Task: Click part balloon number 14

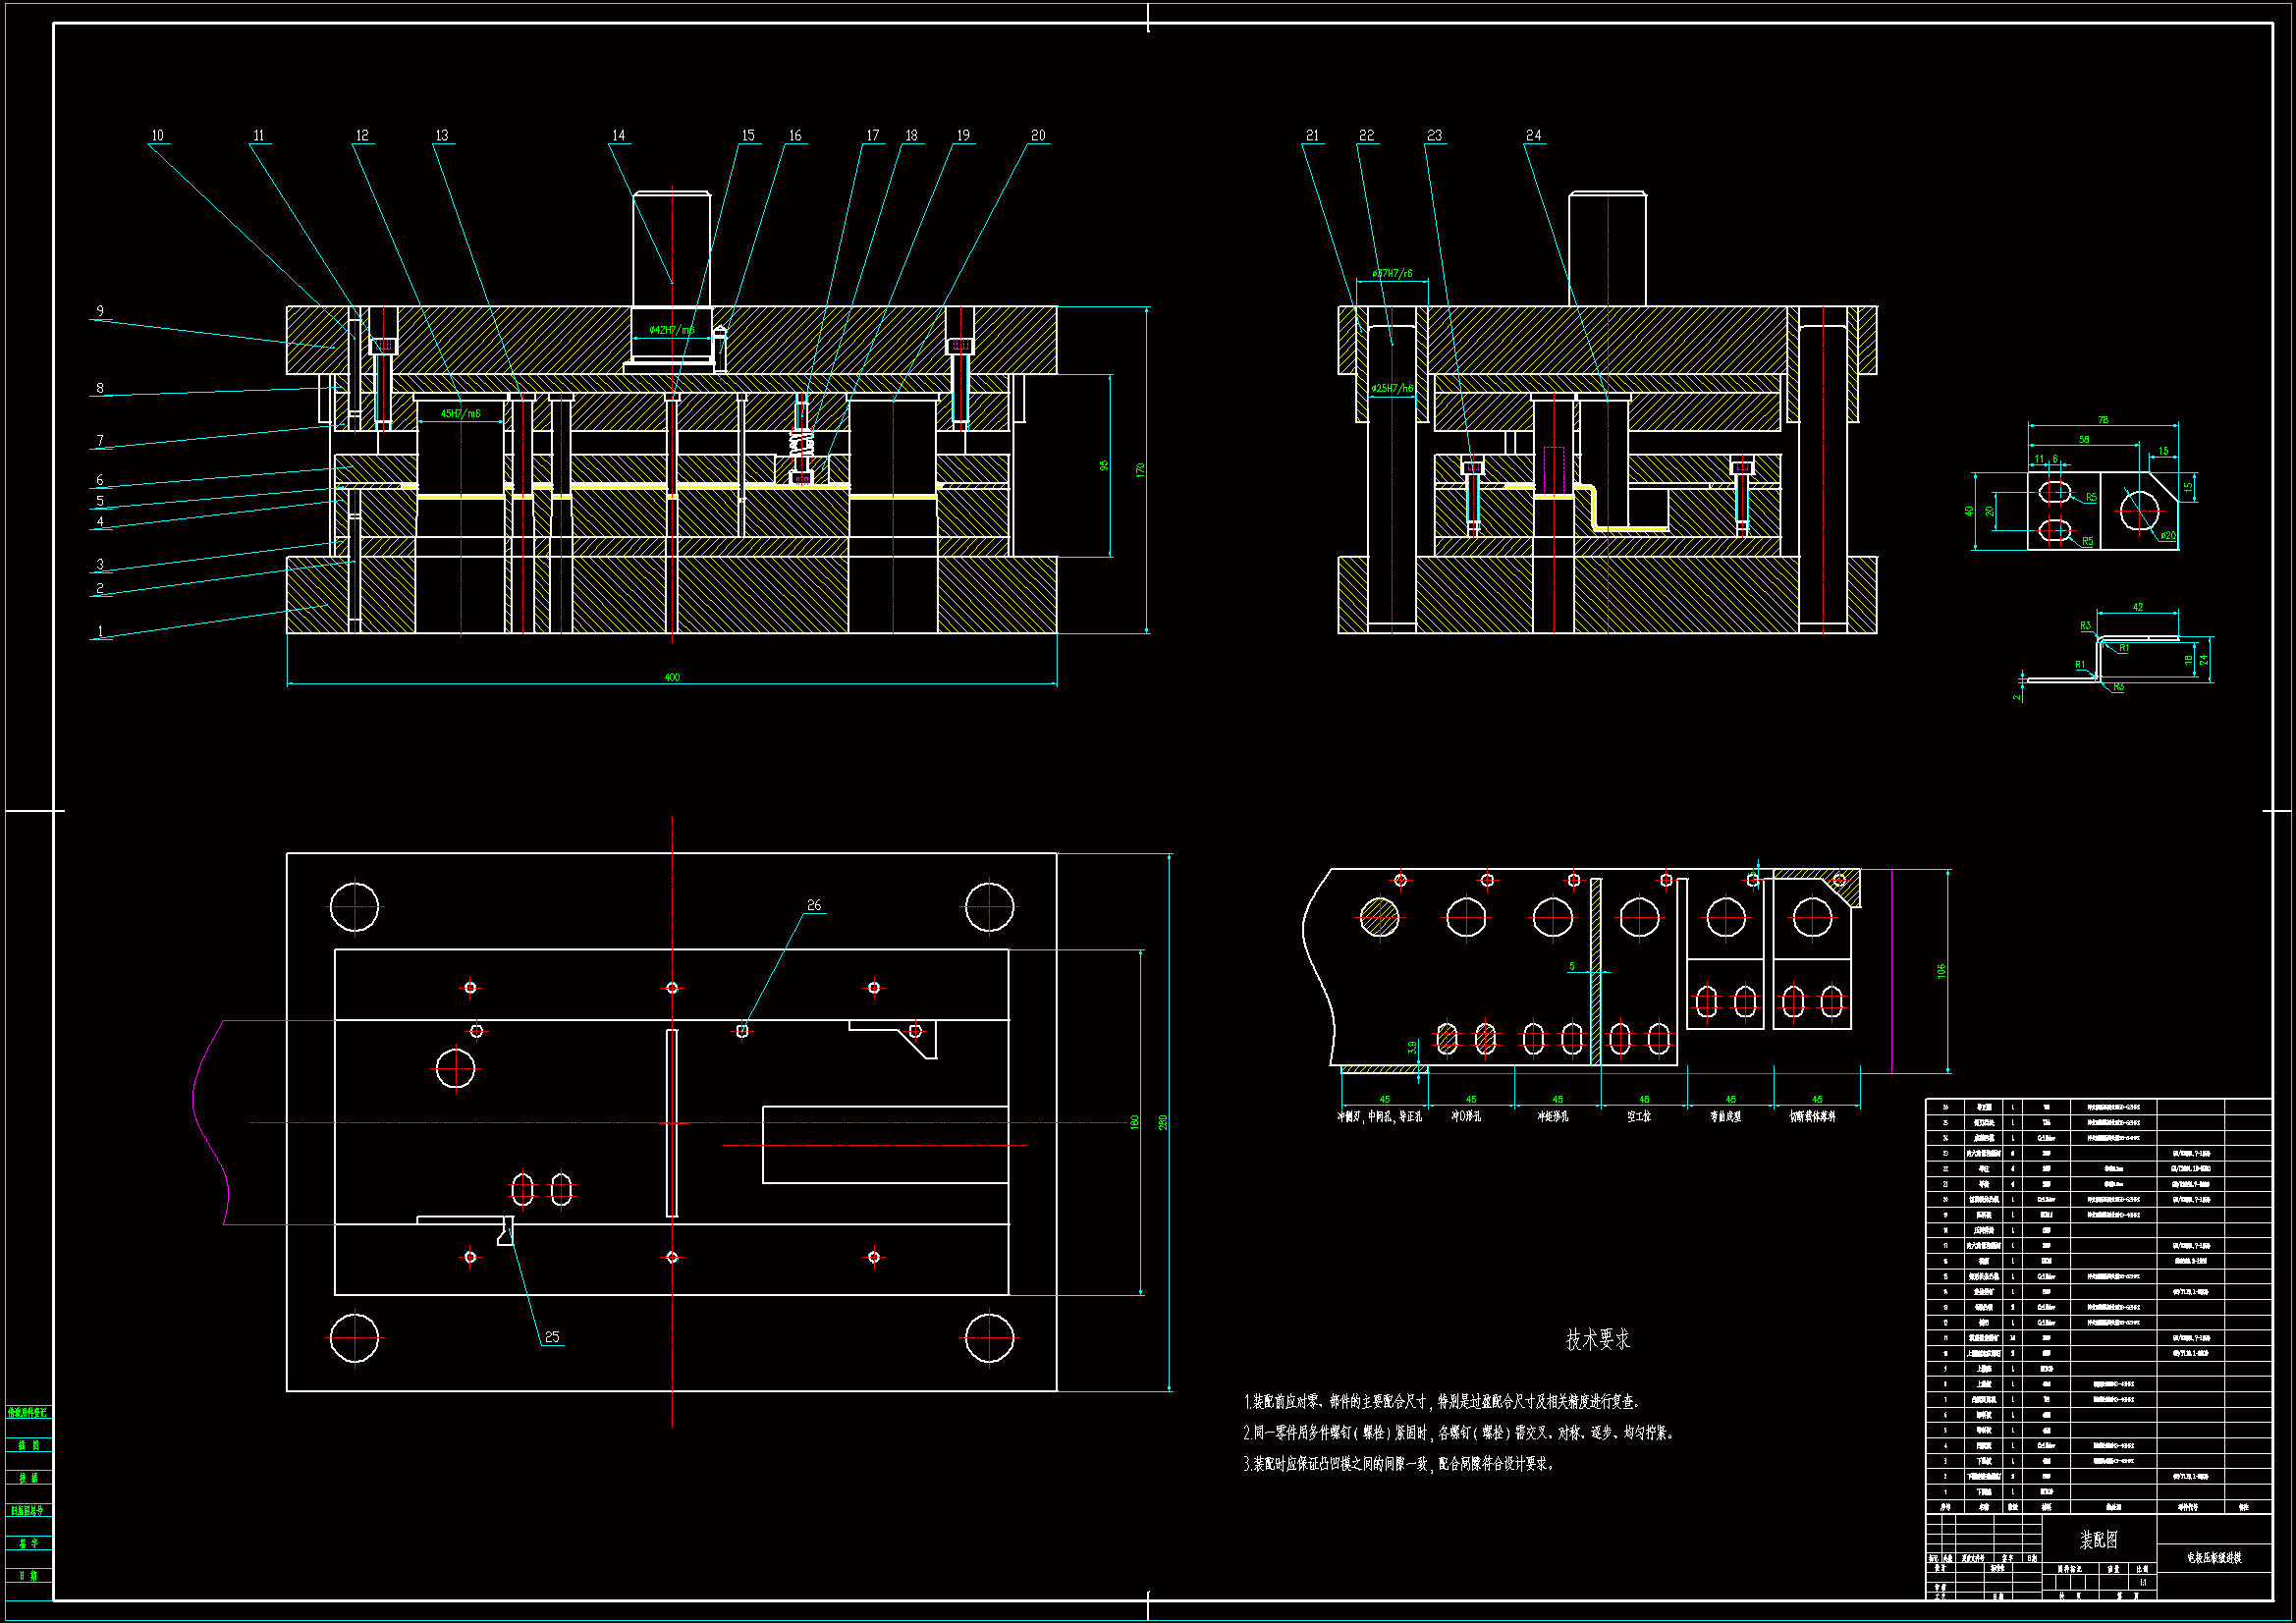Action: point(618,136)
